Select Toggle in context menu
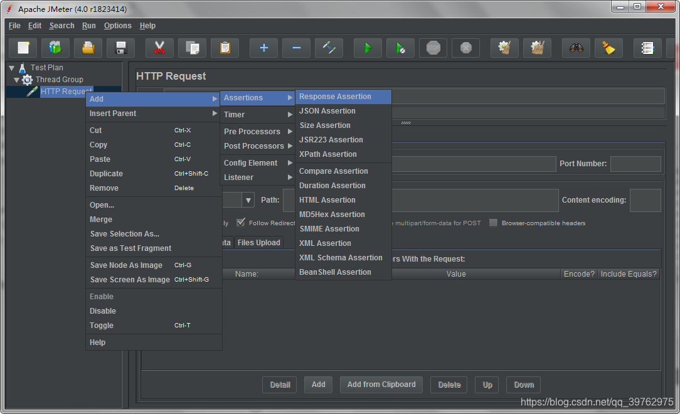This screenshot has width=680, height=414. click(154, 325)
